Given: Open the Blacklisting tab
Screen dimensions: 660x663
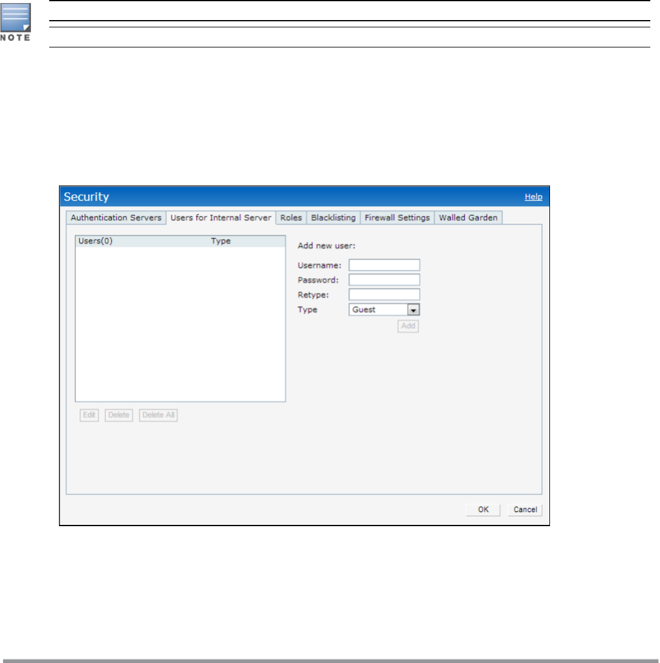Looking at the screenshot, I should [334, 217].
